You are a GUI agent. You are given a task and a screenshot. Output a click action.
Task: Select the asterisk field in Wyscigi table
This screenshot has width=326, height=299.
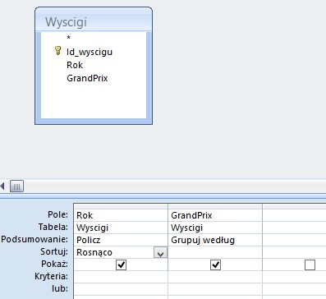68,38
